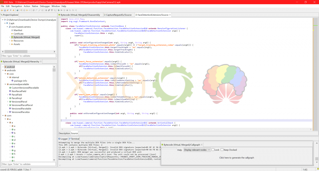Screen dimensions: 319x171
Task: Click the green bug debugger toolbar icon
Action: click(x=58, y=10)
